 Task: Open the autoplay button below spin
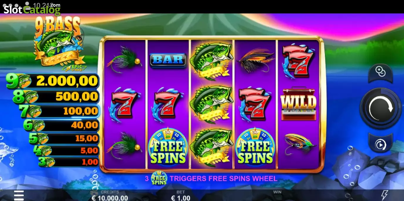381,144
